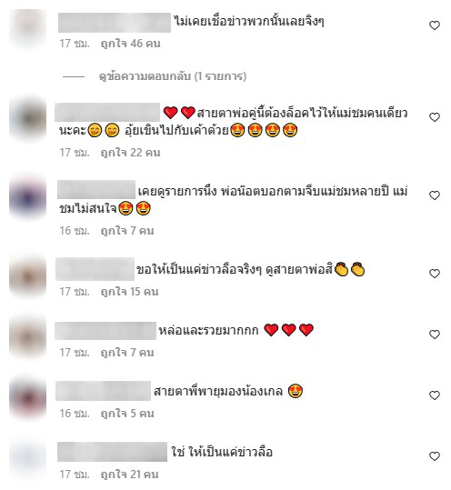Open blurred username before 'ใช่ ให้เป็นแค่ข่าวลือ'
Viewport: 451px width, 490px height.
(113, 452)
